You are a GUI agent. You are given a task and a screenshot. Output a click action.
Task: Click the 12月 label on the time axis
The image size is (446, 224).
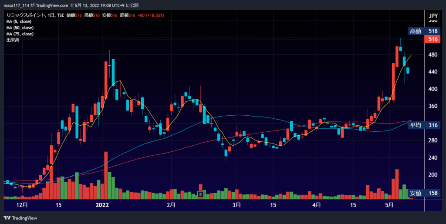click(x=23, y=205)
